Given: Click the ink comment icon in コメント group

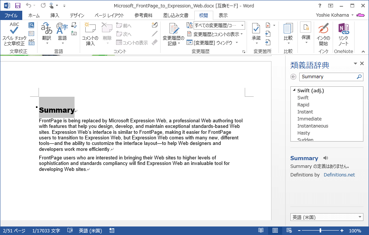Looking at the screenshot, I should pos(155,25).
